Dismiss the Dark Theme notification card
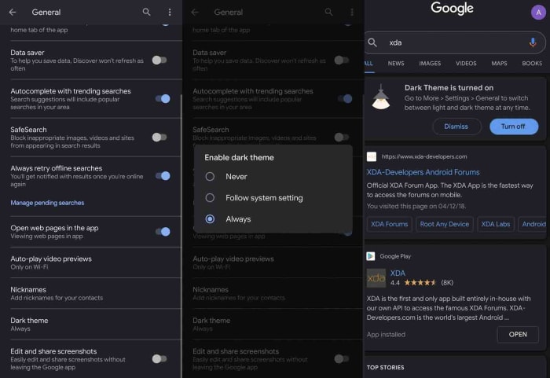Image resolution: width=550 pixels, height=378 pixels. tap(456, 127)
